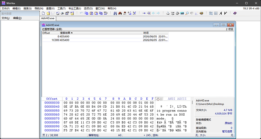261x139 pixels.
Task: Open the 专业工具(I) menu
Action: tap(75, 8)
